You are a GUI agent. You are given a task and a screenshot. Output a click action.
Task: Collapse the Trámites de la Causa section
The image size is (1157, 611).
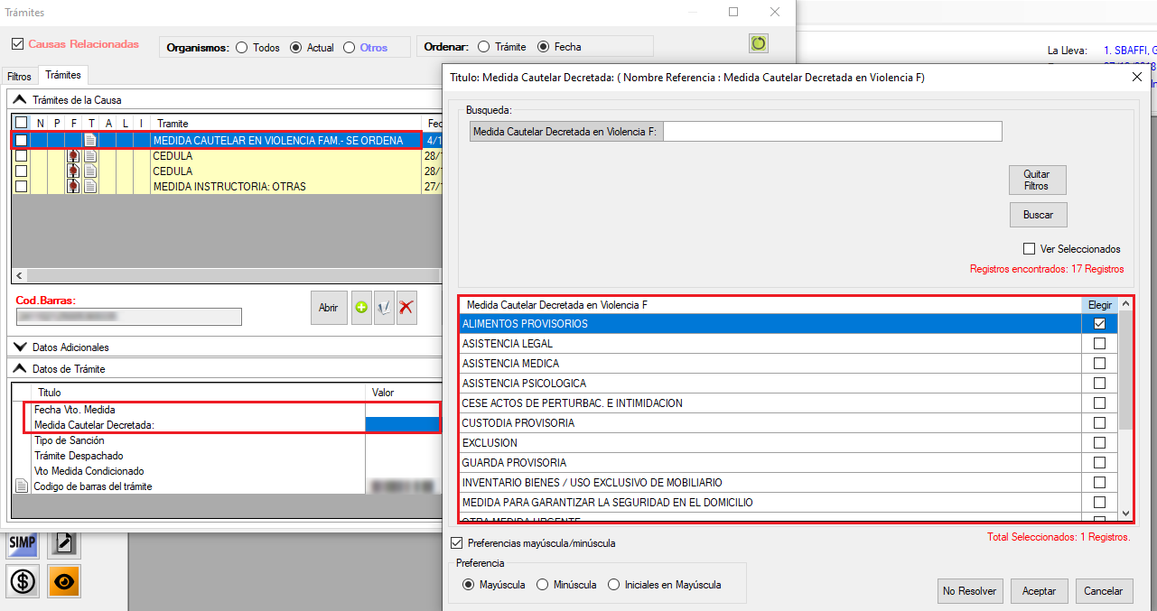pos(20,100)
